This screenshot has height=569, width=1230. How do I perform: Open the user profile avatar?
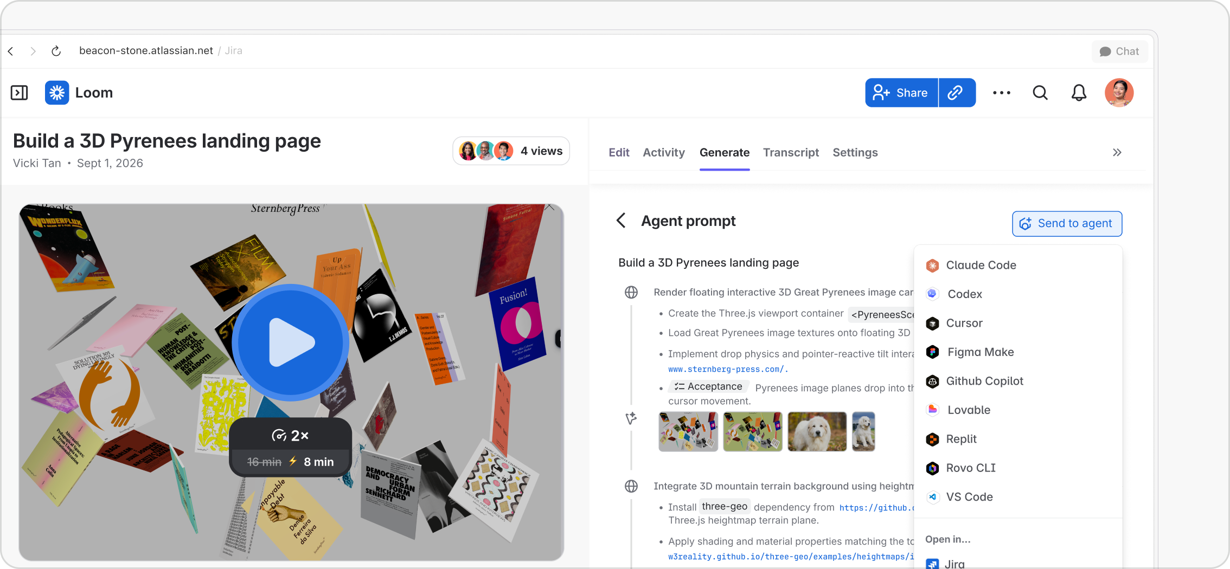[x=1119, y=93]
